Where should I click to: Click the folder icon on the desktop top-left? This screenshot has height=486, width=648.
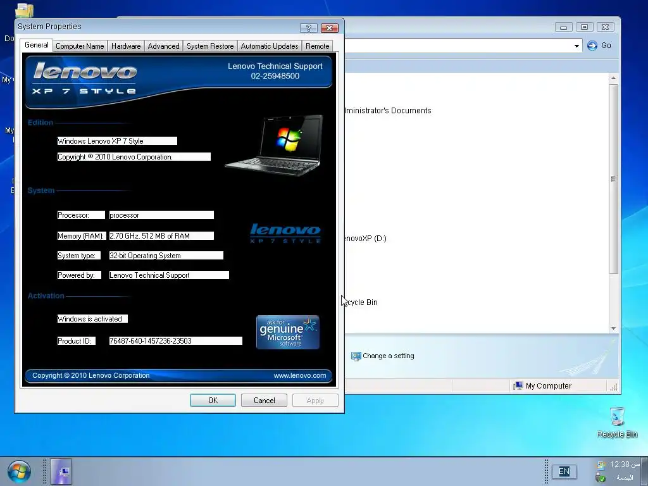[24, 10]
